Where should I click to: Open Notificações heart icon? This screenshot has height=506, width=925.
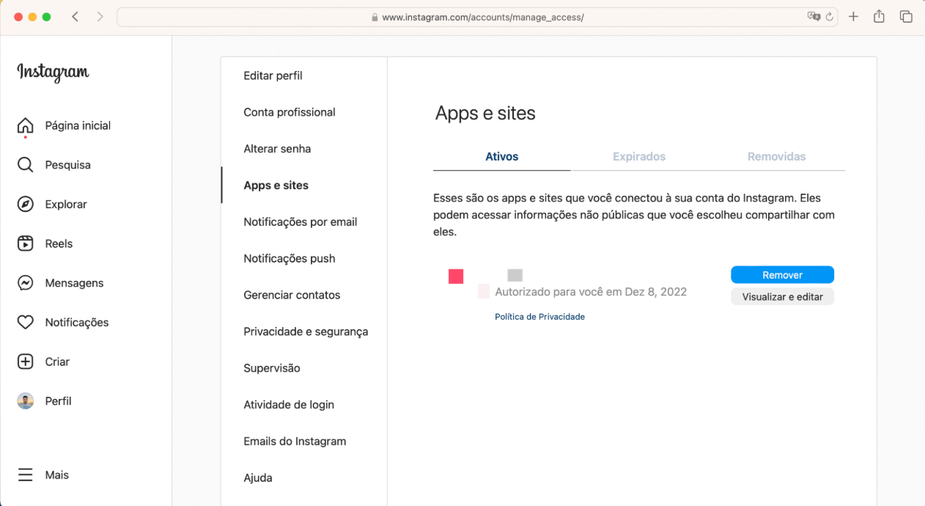pyautogui.click(x=25, y=323)
